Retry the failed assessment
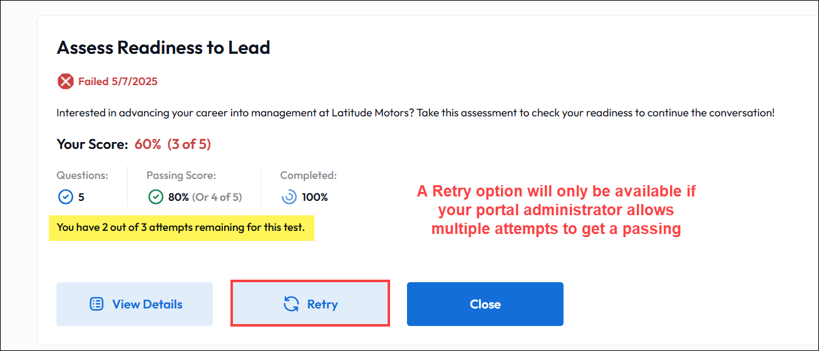819x351 pixels. 311,304
